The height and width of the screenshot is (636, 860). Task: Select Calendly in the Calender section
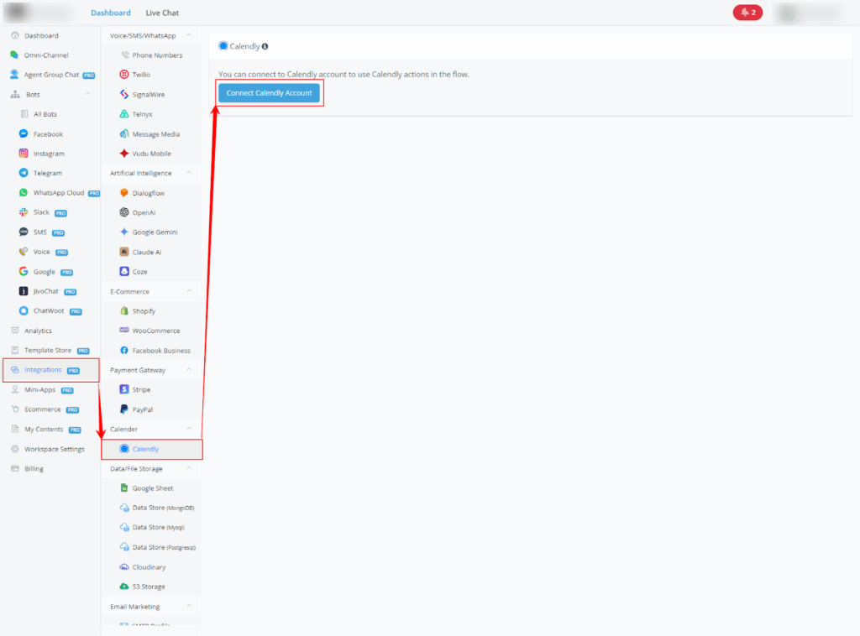(x=144, y=449)
